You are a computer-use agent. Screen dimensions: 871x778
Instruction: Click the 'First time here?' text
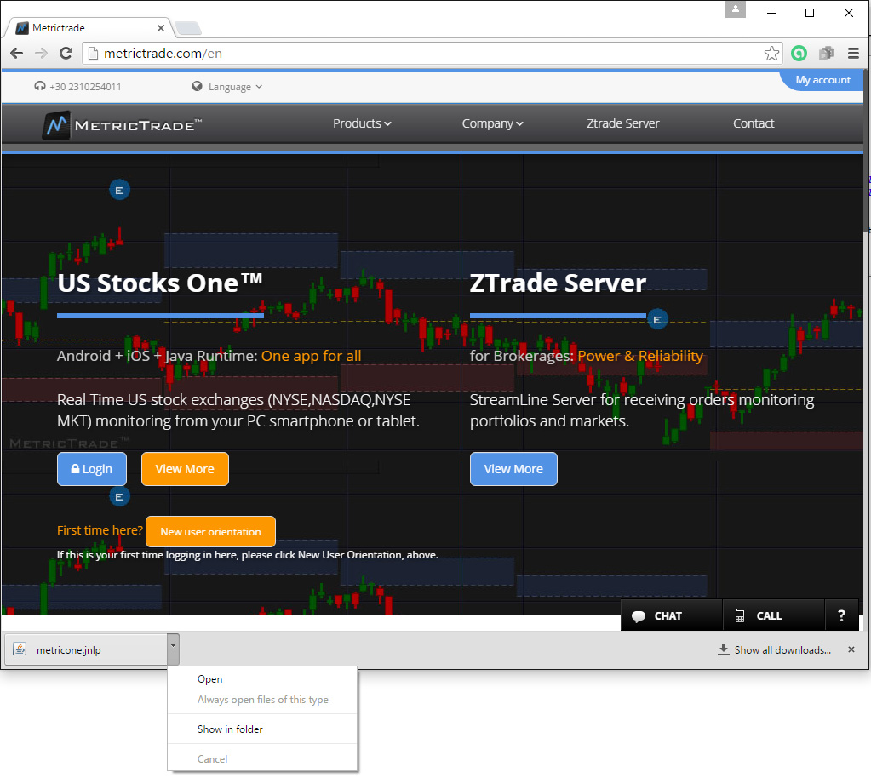click(x=100, y=530)
